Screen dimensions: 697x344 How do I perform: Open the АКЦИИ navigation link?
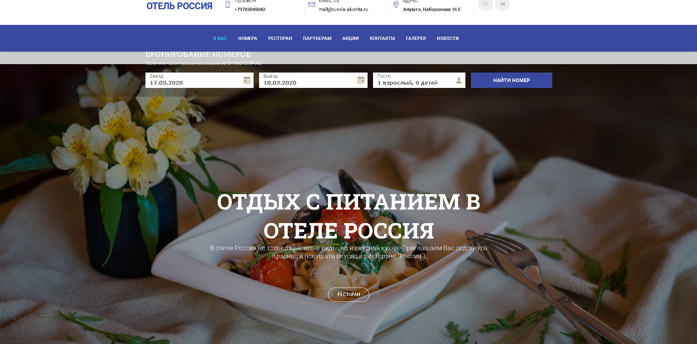(x=350, y=38)
